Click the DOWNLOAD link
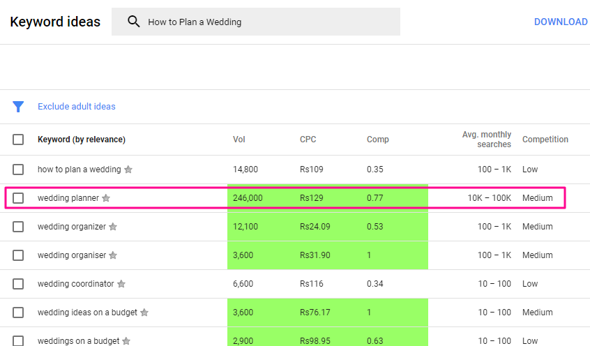This screenshot has width=590, height=346. tap(561, 22)
